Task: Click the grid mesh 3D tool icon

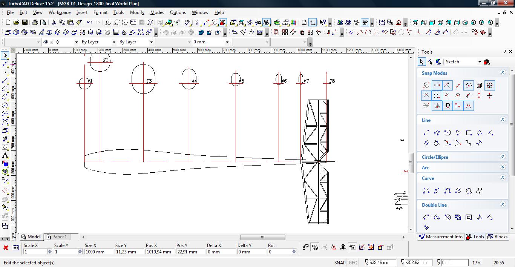Action: click(x=116, y=32)
